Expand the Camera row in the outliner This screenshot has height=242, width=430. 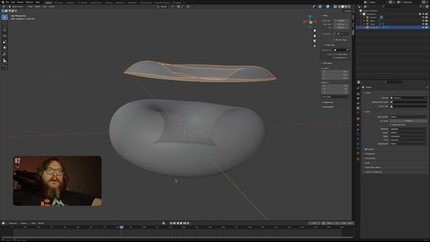pyautogui.click(x=364, y=17)
